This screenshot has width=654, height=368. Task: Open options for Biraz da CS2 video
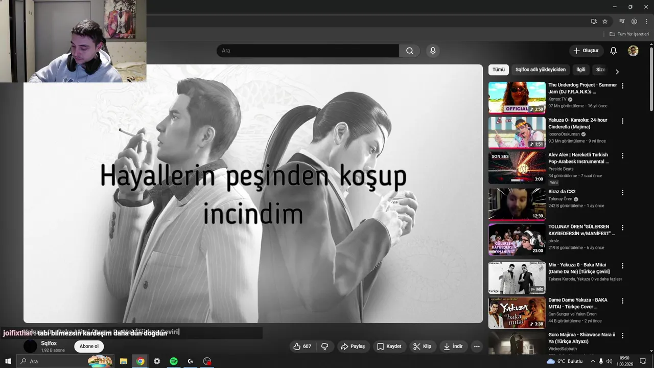point(622,193)
